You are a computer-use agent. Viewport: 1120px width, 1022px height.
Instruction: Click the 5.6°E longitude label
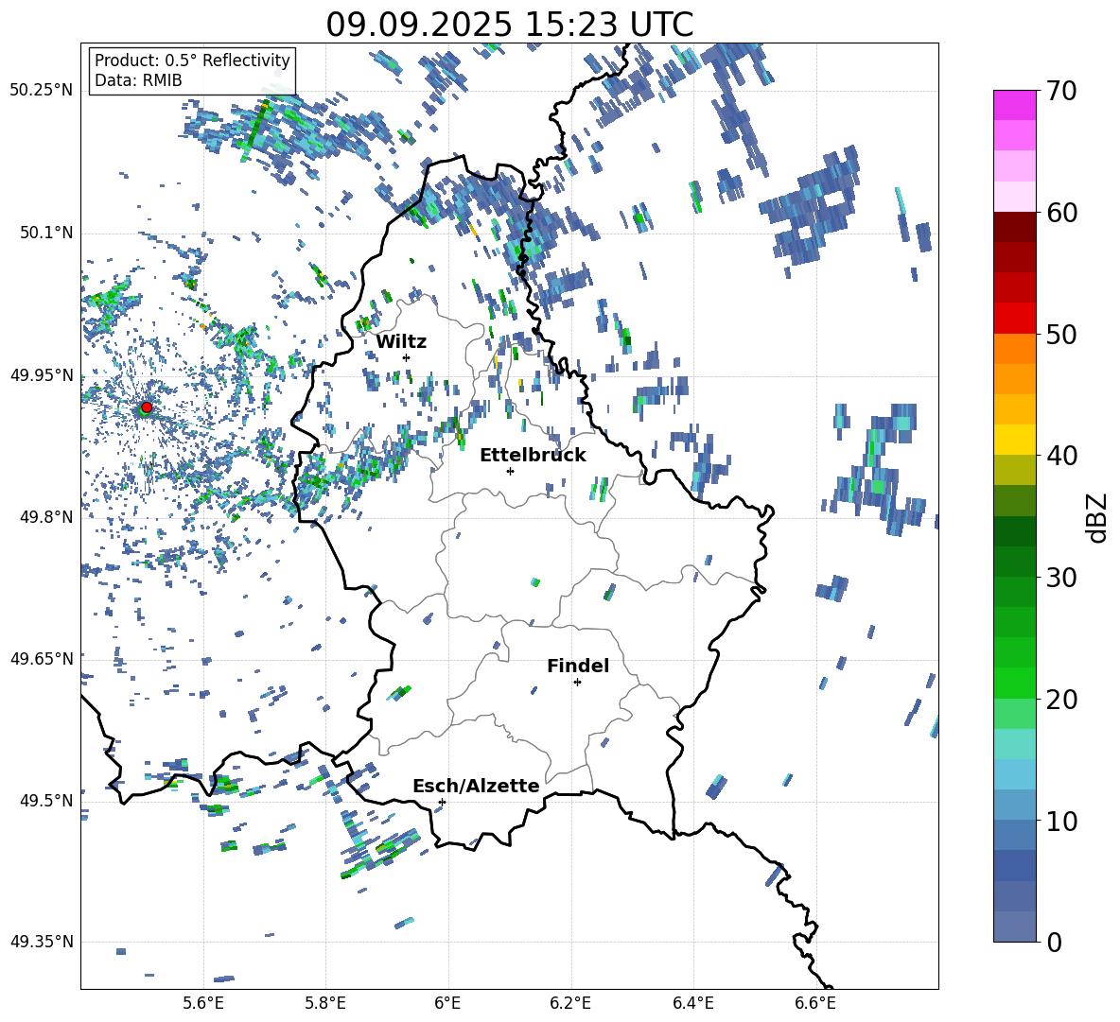click(x=203, y=1004)
